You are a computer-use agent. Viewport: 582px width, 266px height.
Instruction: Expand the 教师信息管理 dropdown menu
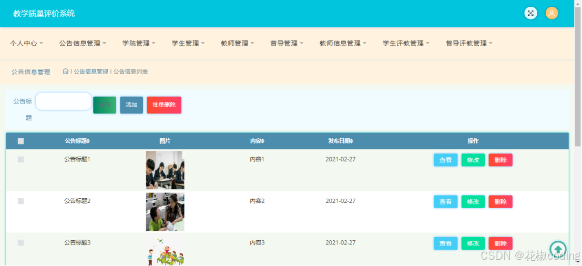click(343, 44)
